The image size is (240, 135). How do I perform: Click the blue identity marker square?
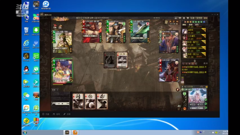tap(204, 22)
